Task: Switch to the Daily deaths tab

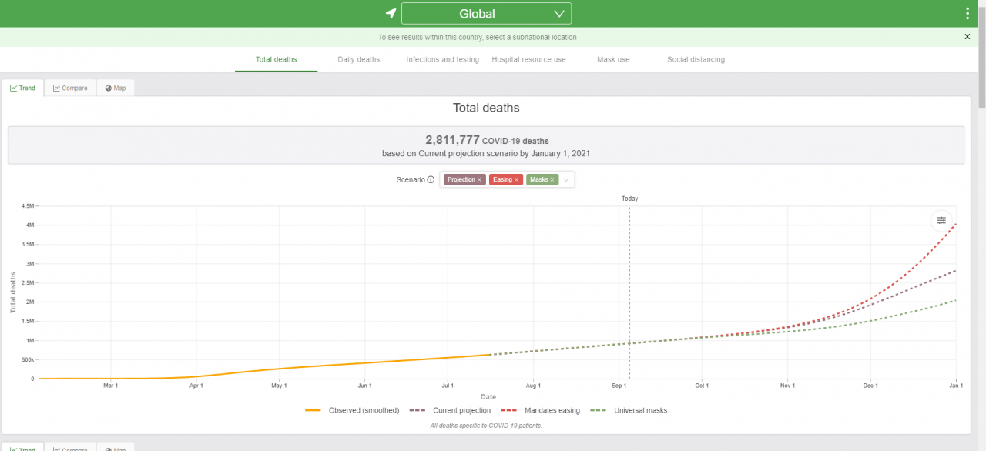Action: click(359, 59)
